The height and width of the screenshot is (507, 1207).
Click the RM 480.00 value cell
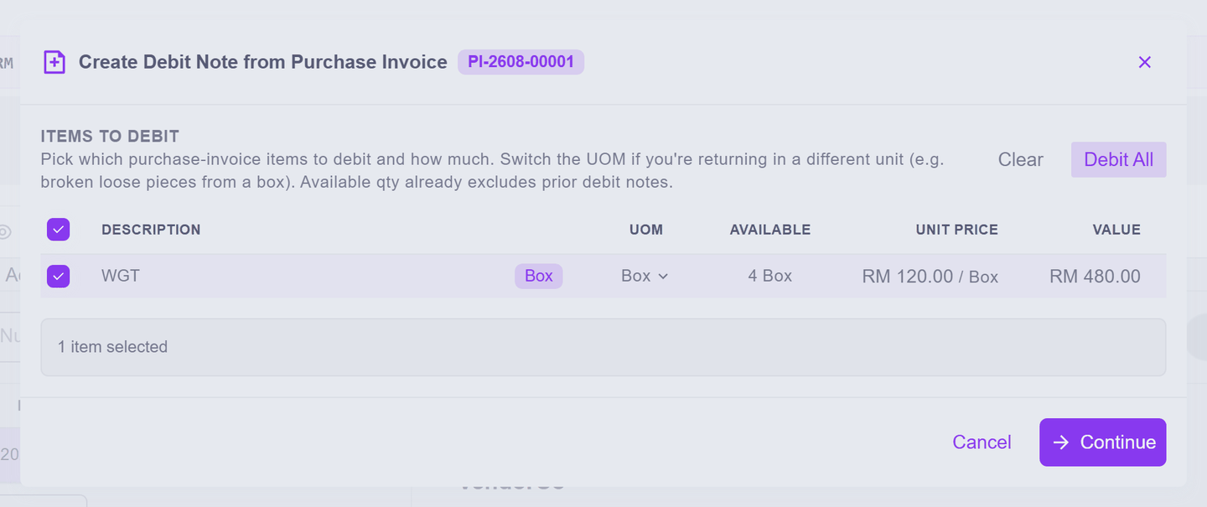click(x=1095, y=277)
